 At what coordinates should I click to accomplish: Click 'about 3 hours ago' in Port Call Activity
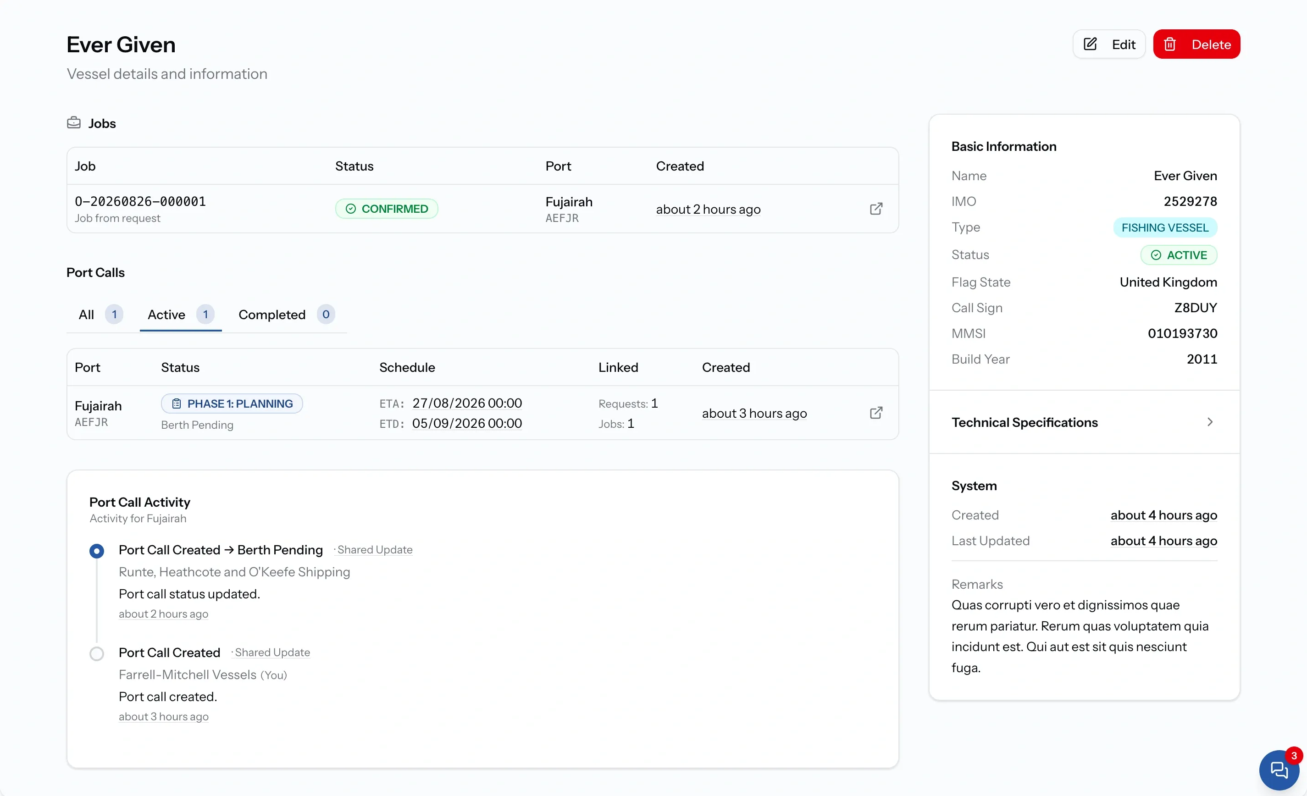coord(163,717)
